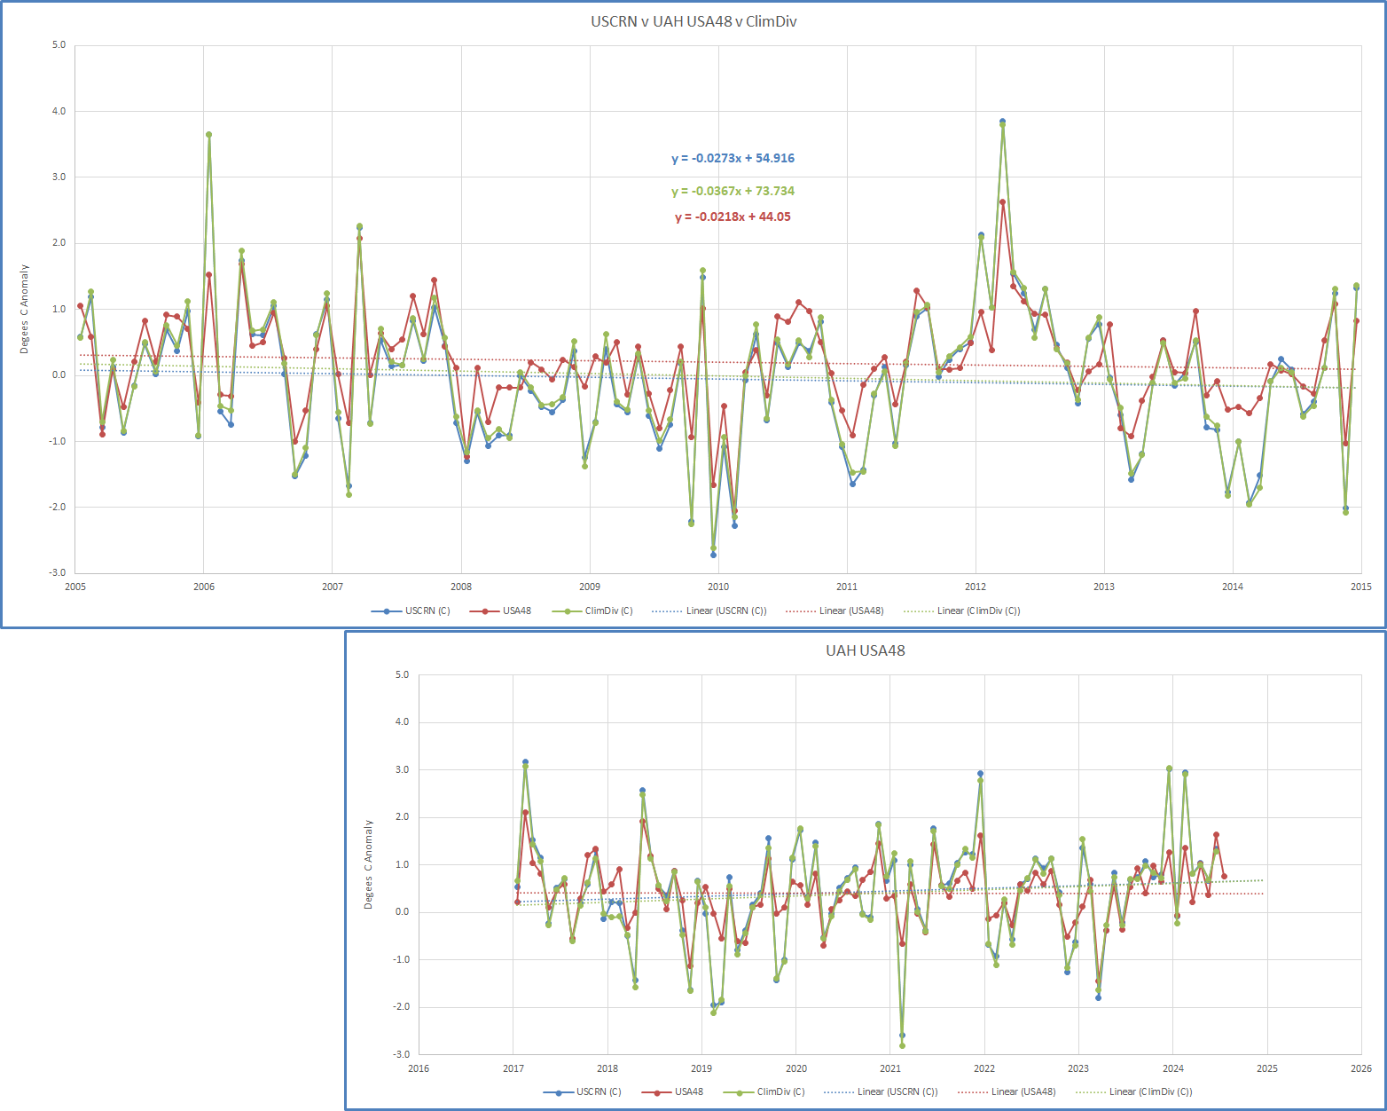Select the top chart title 'USCRN v UAH USA48 v ClimDiv'

(x=693, y=21)
